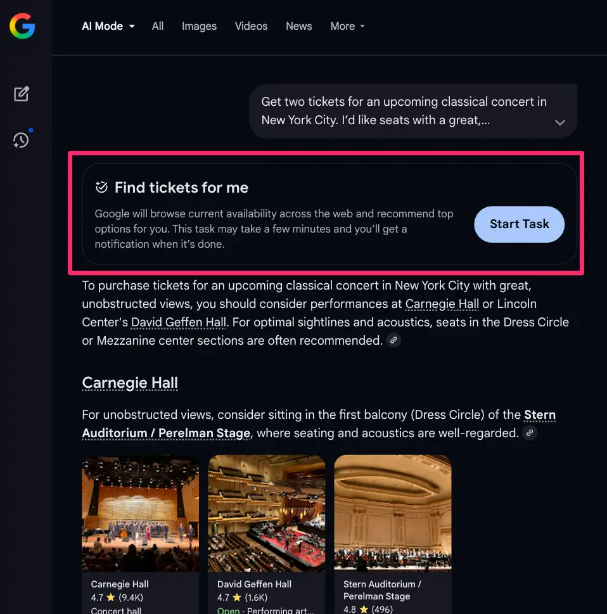Image resolution: width=607 pixels, height=614 pixels.
Task: Expand the truncated user query chevron
Action: (559, 122)
